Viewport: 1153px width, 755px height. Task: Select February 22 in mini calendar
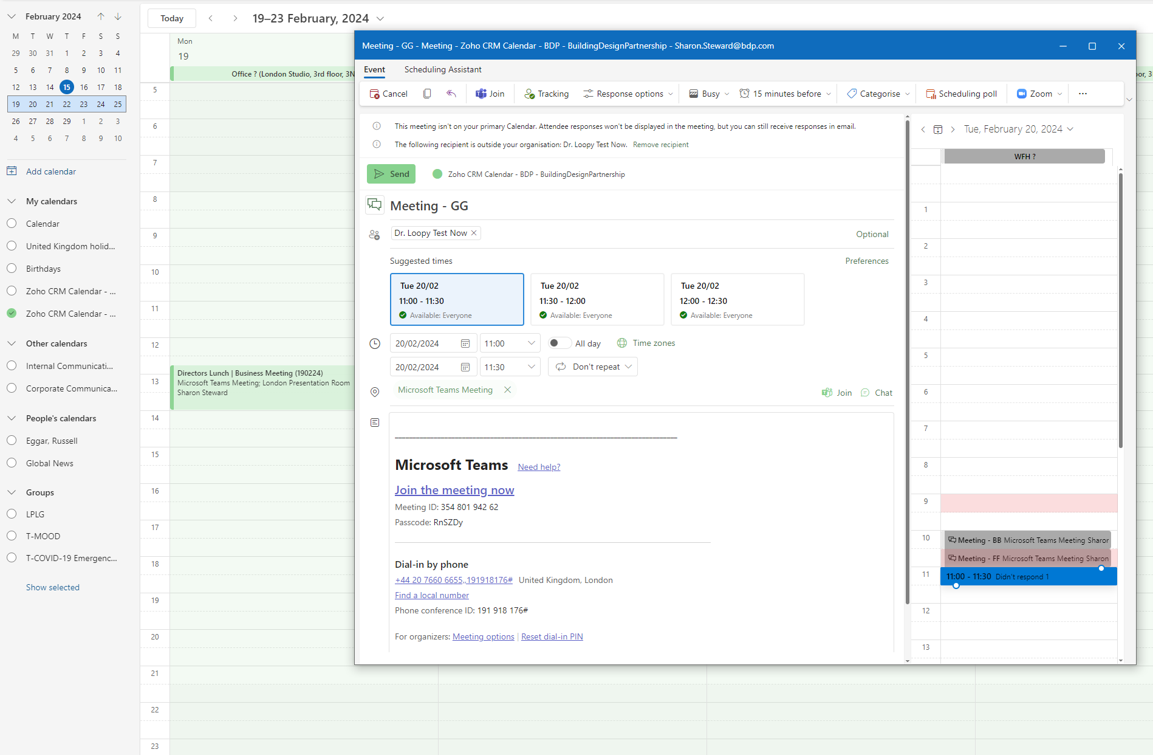click(x=67, y=104)
